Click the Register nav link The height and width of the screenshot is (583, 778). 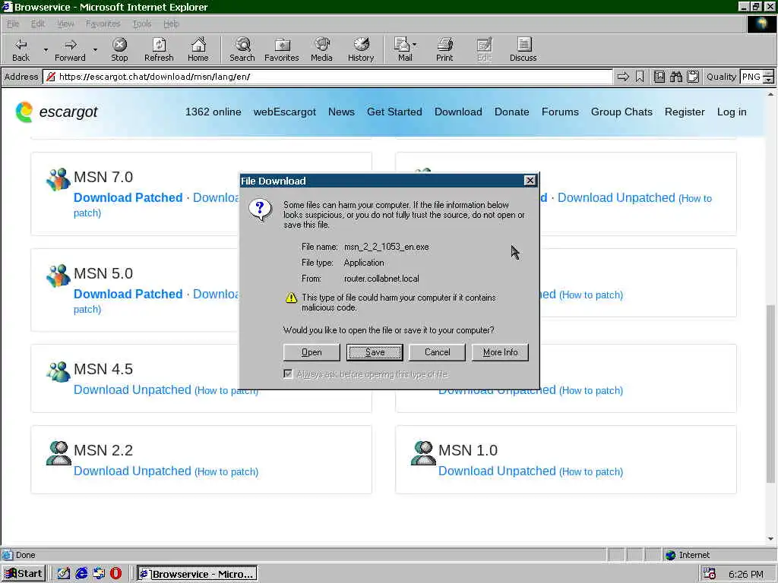685,112
